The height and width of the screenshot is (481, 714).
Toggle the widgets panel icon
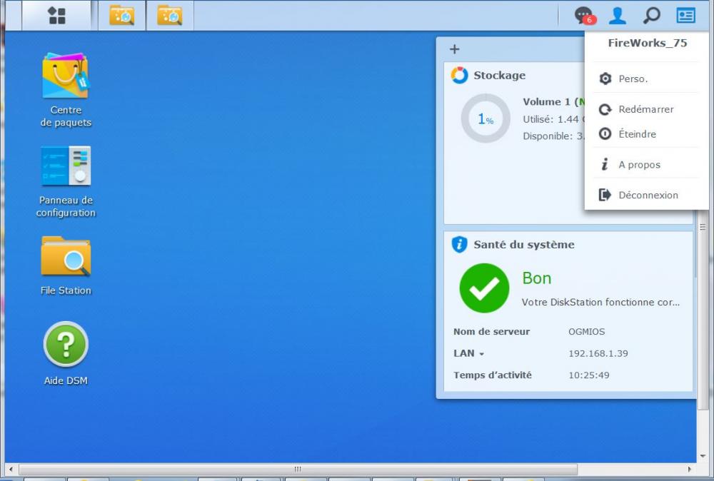coord(685,16)
